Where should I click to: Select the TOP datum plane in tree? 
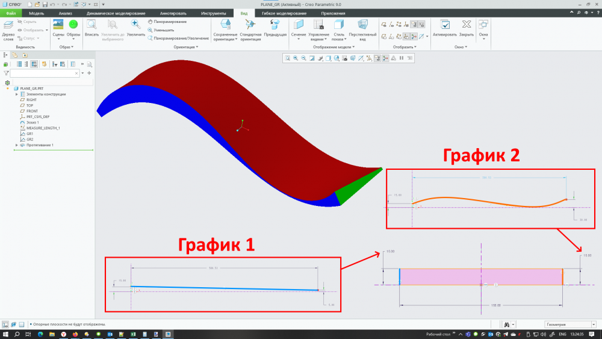coord(30,105)
